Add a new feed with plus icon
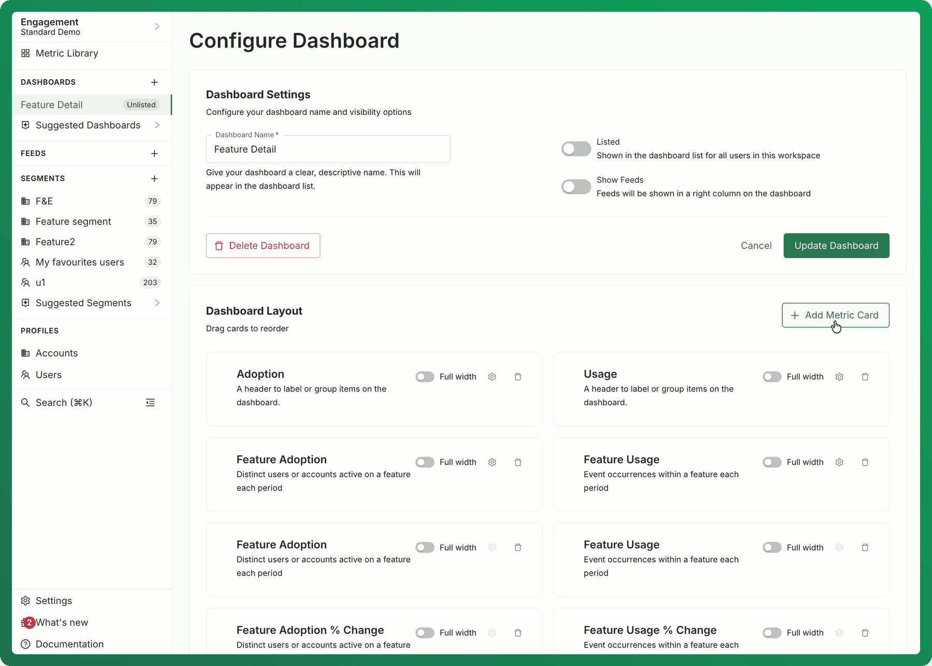The width and height of the screenshot is (932, 666). coord(154,154)
